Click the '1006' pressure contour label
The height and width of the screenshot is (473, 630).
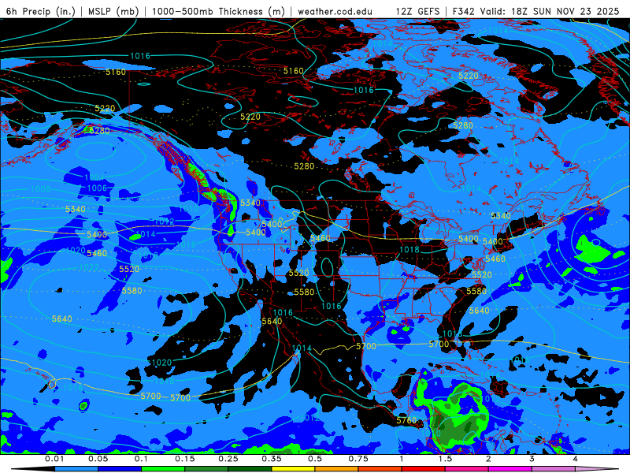click(97, 188)
